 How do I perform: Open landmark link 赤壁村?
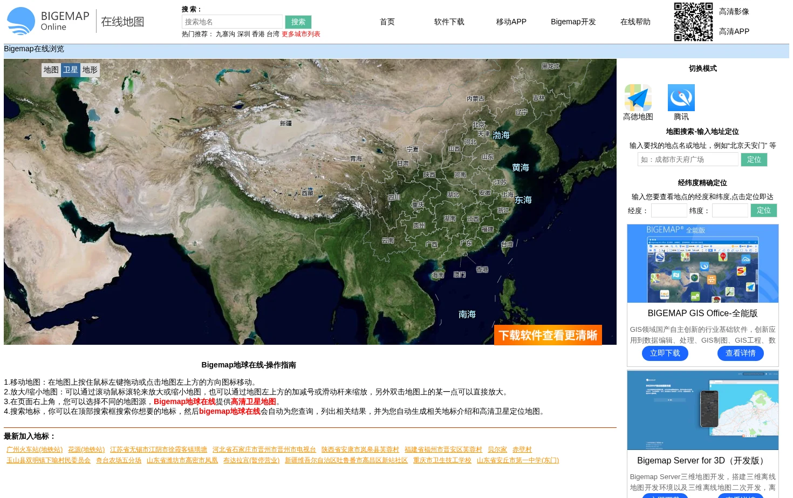point(522,449)
